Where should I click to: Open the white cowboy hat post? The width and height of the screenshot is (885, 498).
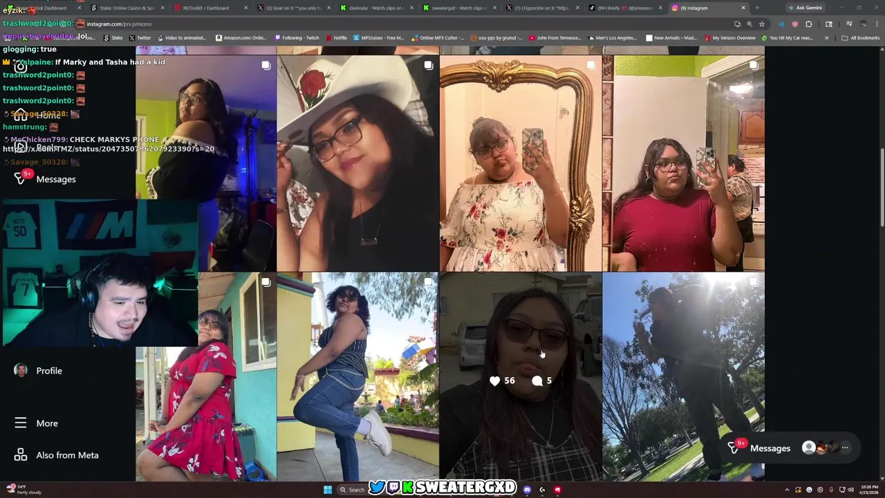coord(357,163)
